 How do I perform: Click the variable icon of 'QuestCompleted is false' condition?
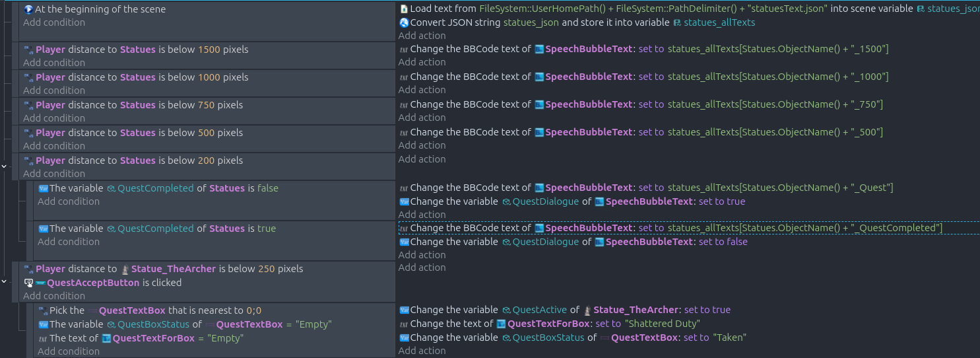coord(44,188)
